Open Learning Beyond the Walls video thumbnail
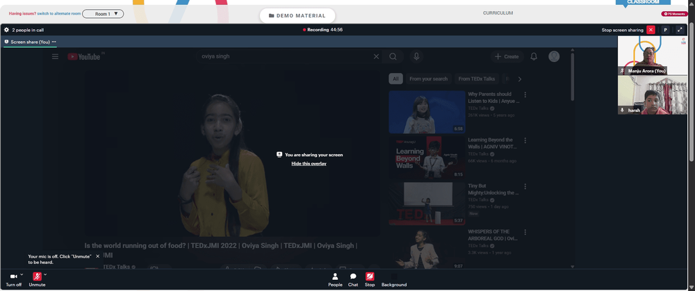Screen dimensions: 695x291 click(x=427, y=158)
